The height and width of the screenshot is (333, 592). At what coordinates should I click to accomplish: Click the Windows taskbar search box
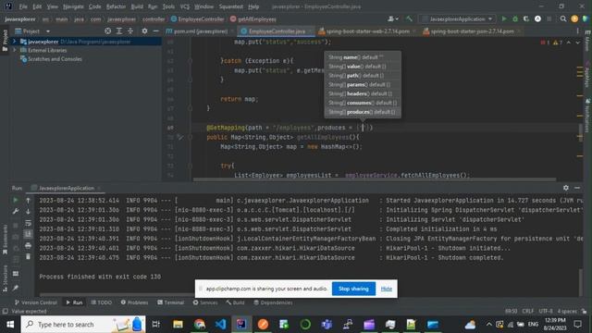pos(82,325)
